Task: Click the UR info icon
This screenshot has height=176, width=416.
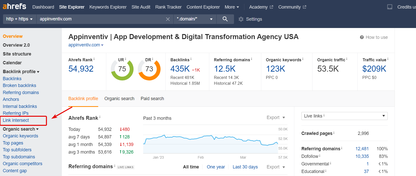Action: coord(125,59)
